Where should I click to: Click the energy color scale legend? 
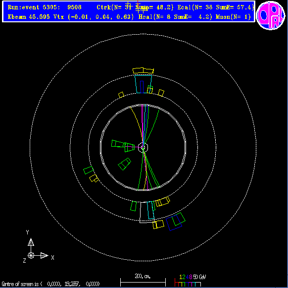(x=190, y=280)
